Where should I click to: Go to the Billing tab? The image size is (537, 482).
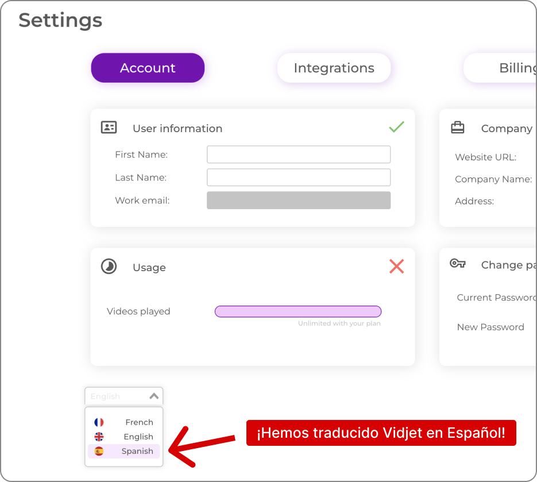[500, 68]
